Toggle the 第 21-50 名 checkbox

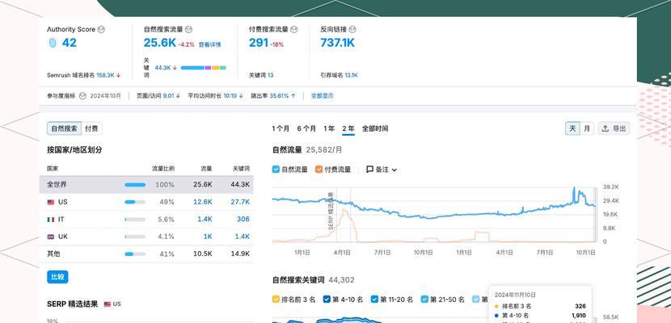coord(424,300)
